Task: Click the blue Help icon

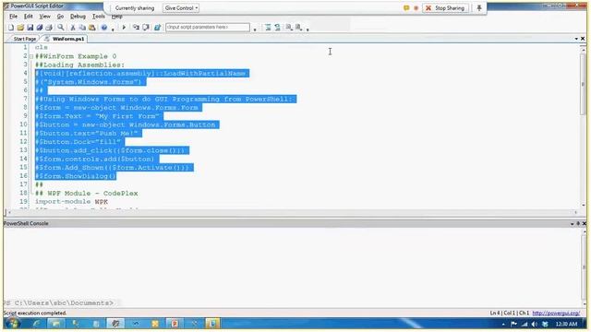Action: 104,28
